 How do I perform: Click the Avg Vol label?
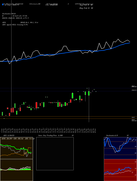point(86,5)
